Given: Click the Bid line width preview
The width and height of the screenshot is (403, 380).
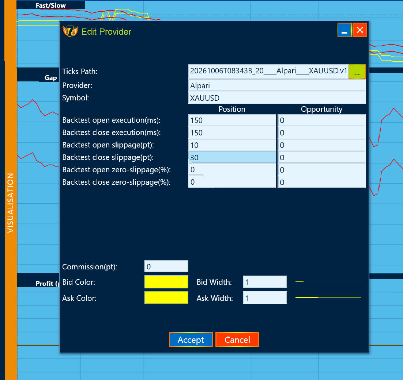Looking at the screenshot, I should pos(328,282).
